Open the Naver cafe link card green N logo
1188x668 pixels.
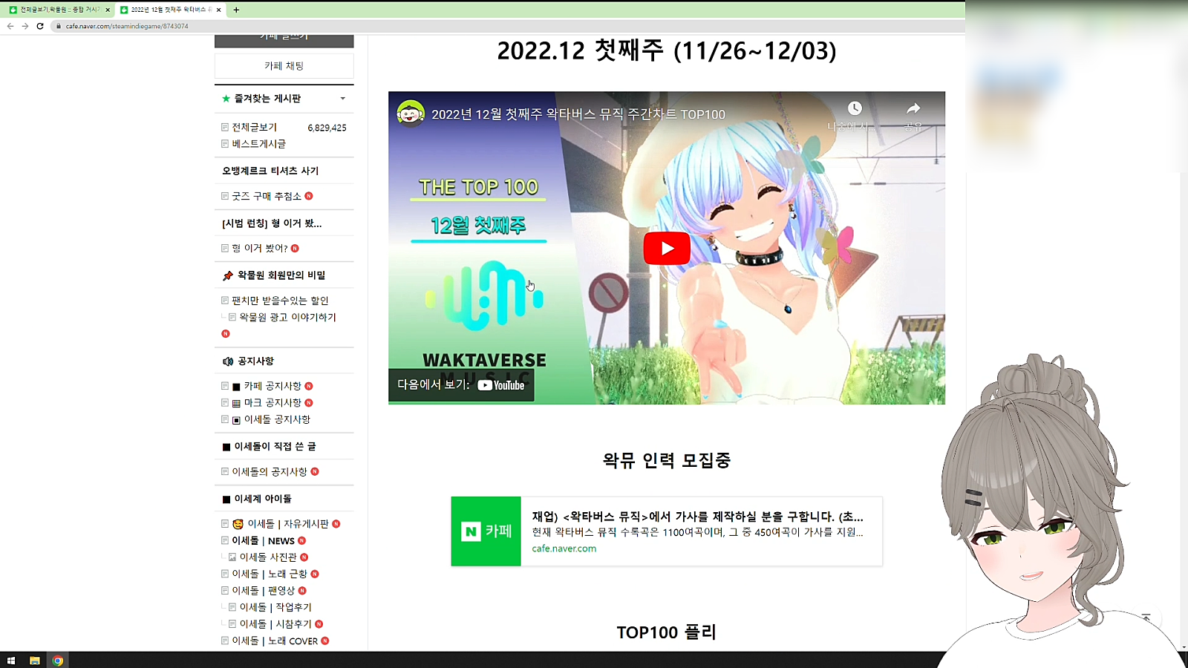486,531
